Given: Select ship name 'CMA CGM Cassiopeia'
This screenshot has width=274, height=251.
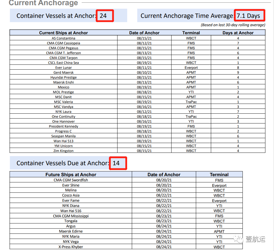Looking at the screenshot, I should pyautogui.click(x=63, y=43).
